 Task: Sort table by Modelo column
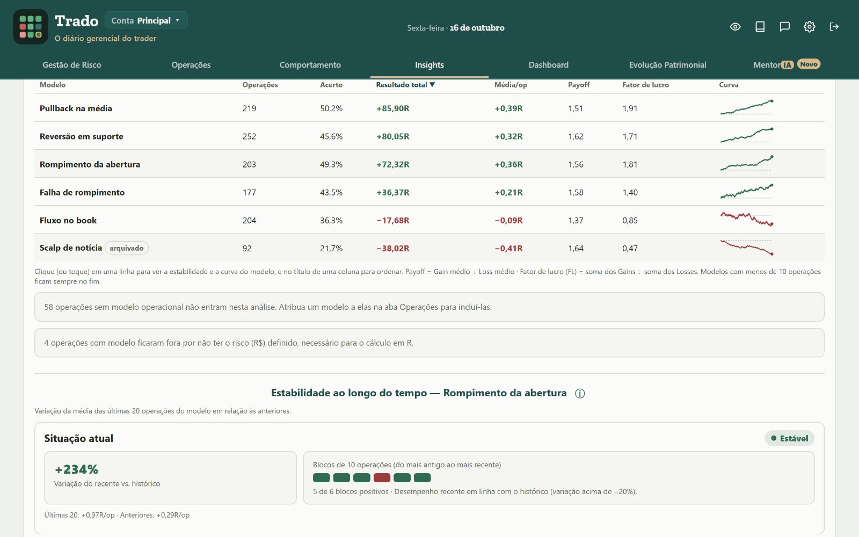click(53, 85)
